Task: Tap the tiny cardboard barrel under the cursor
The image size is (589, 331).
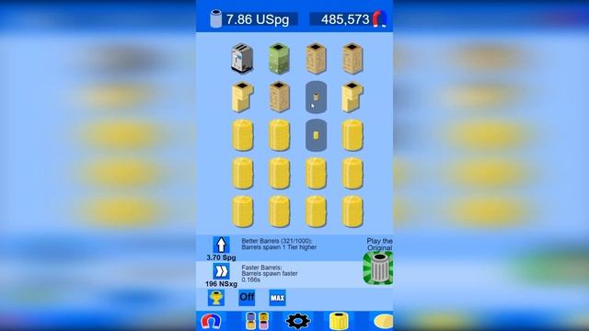Action: [316, 97]
